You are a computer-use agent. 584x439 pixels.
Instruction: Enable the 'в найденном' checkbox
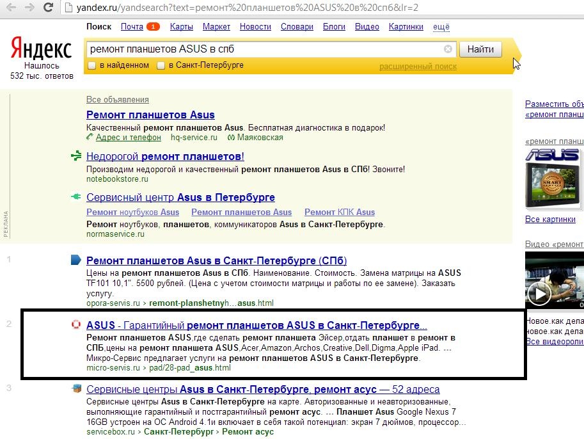point(91,65)
